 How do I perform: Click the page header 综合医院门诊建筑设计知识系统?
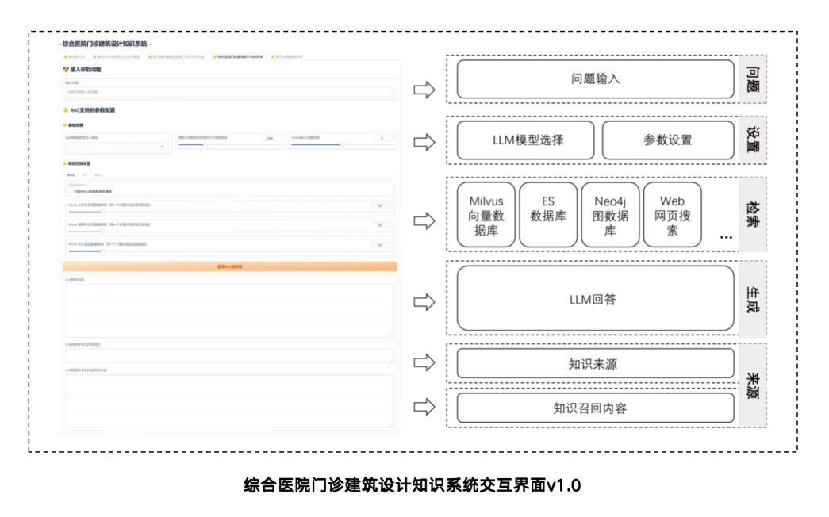(105, 44)
